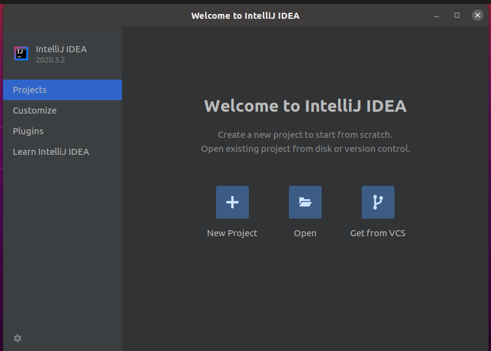Image resolution: width=491 pixels, height=351 pixels.
Task: Close the Welcome window
Action: [x=478, y=15]
